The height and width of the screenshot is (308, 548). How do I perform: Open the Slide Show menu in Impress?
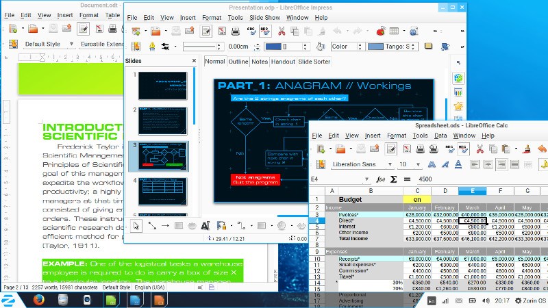pos(264,17)
